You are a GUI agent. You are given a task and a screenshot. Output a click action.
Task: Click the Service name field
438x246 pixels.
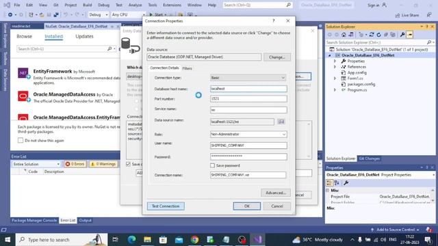[248, 110]
